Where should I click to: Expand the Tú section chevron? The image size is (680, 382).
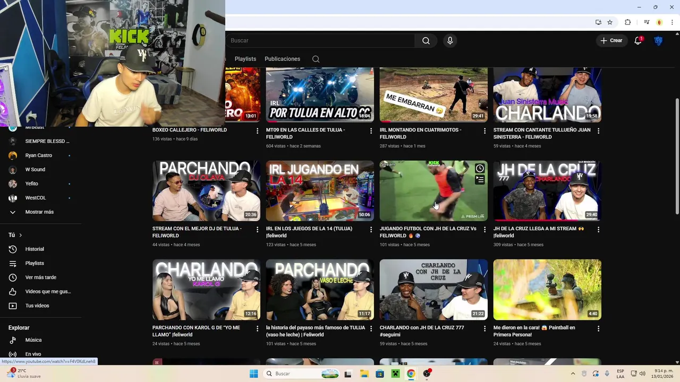(x=21, y=235)
